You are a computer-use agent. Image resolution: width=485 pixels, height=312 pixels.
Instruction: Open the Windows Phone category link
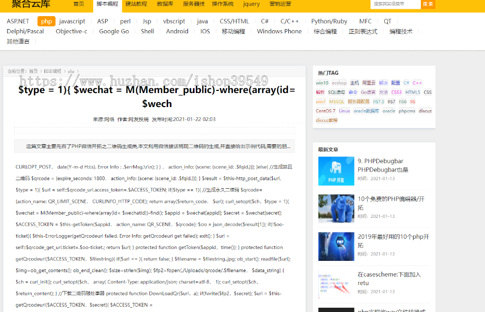click(279, 31)
